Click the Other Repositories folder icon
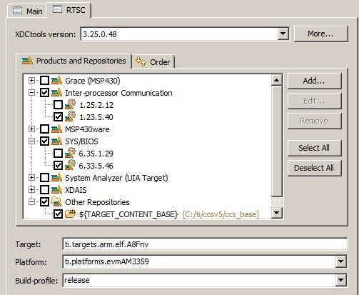 coord(56,201)
